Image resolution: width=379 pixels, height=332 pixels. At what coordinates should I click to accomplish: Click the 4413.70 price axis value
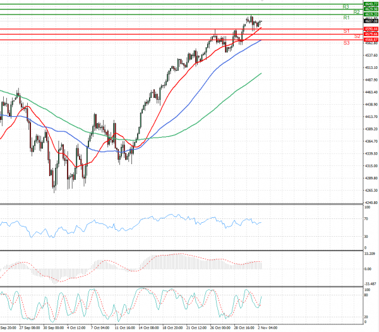(371, 117)
